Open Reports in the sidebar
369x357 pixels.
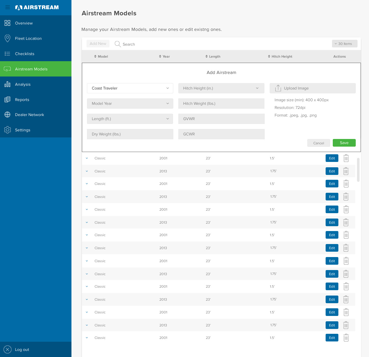36,99
